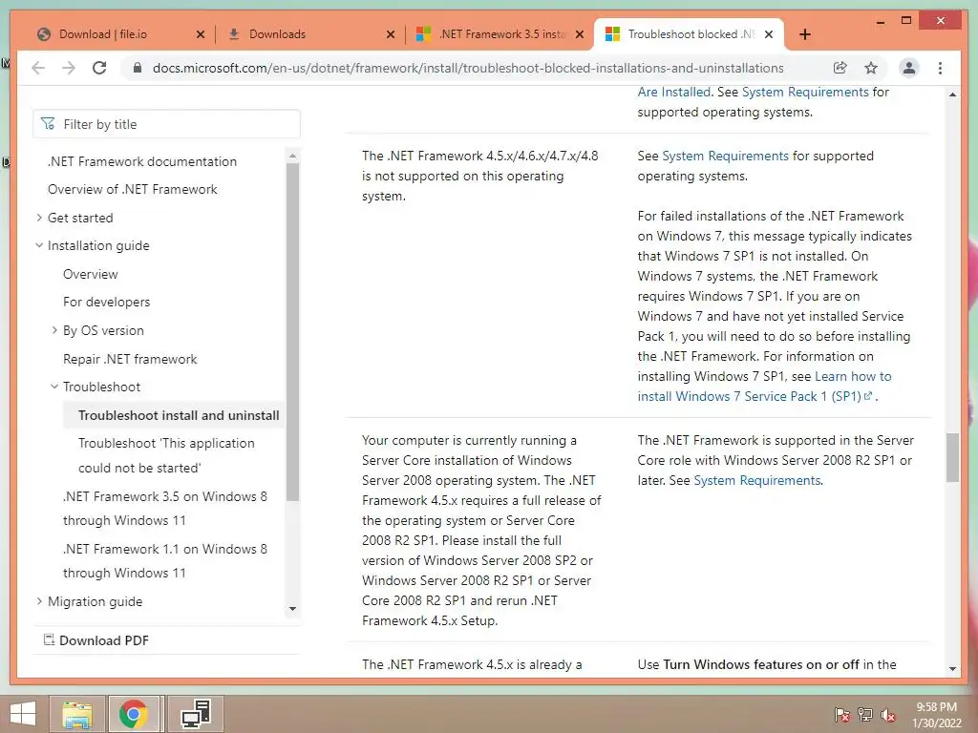Expand the By OS version node

[x=54, y=330]
